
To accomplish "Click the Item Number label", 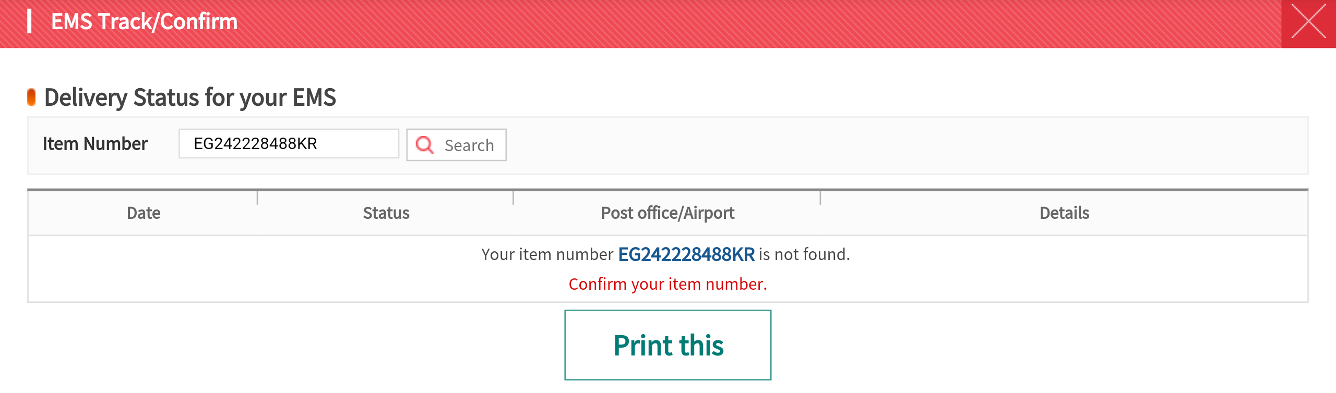I will (95, 144).
